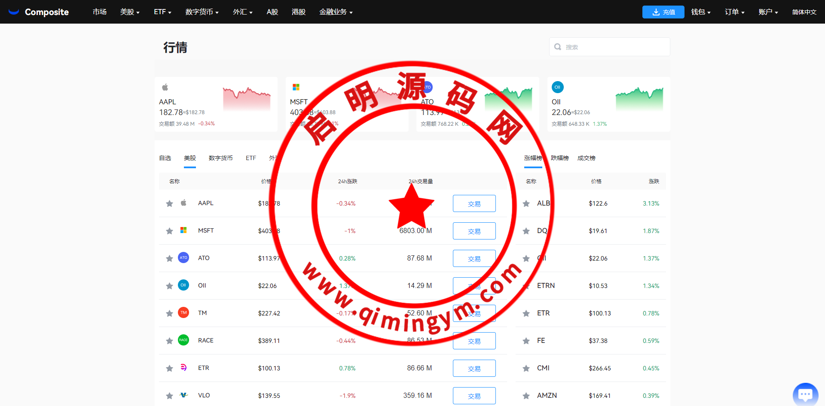Click the 搜索 search input field
825x406 pixels.
(614, 47)
